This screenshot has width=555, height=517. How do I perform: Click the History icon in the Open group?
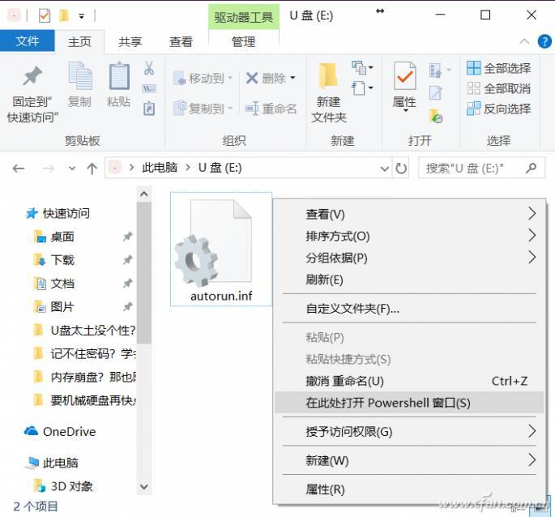click(436, 116)
